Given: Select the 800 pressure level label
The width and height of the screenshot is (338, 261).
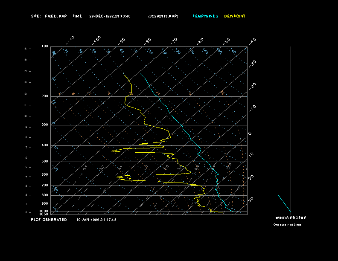Looking at the screenshot, I should [45, 195].
